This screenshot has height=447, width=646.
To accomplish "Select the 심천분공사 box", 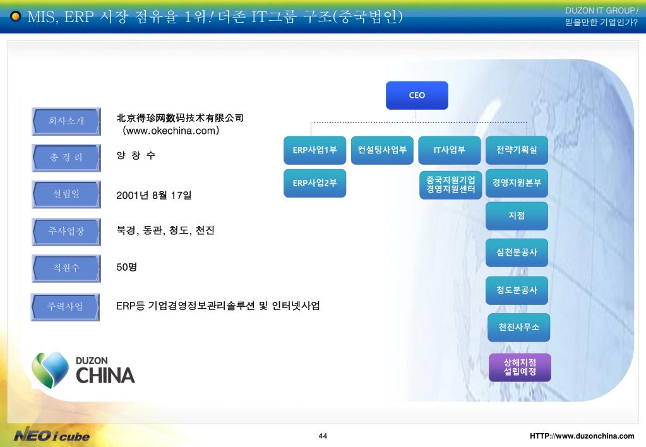I will pos(517,253).
